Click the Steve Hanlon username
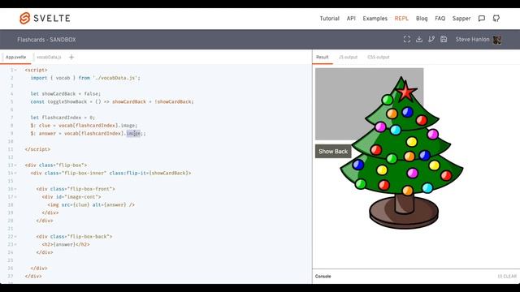Screen dimensions: 520x292 (x=472, y=40)
